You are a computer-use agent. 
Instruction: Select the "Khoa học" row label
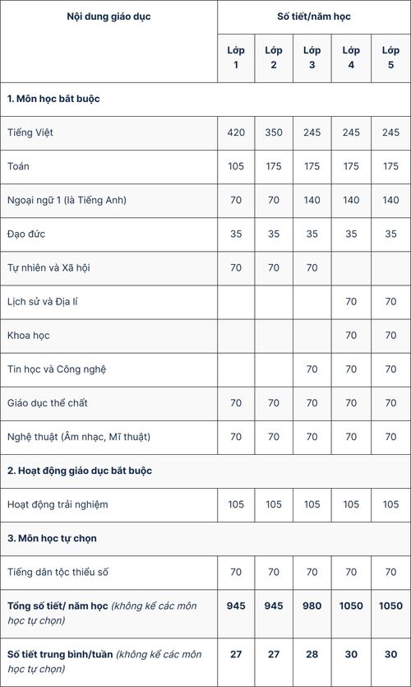29,335
